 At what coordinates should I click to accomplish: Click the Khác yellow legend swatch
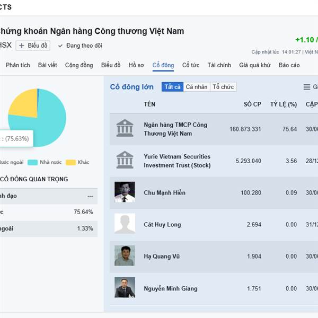point(70,163)
